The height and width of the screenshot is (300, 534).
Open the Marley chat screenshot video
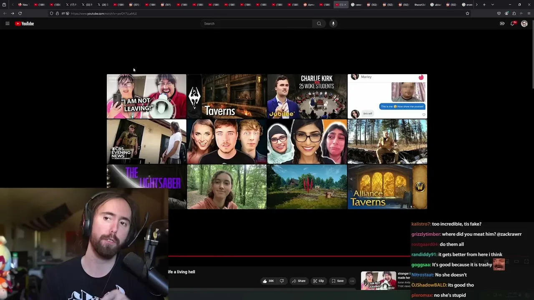pyautogui.click(x=387, y=96)
